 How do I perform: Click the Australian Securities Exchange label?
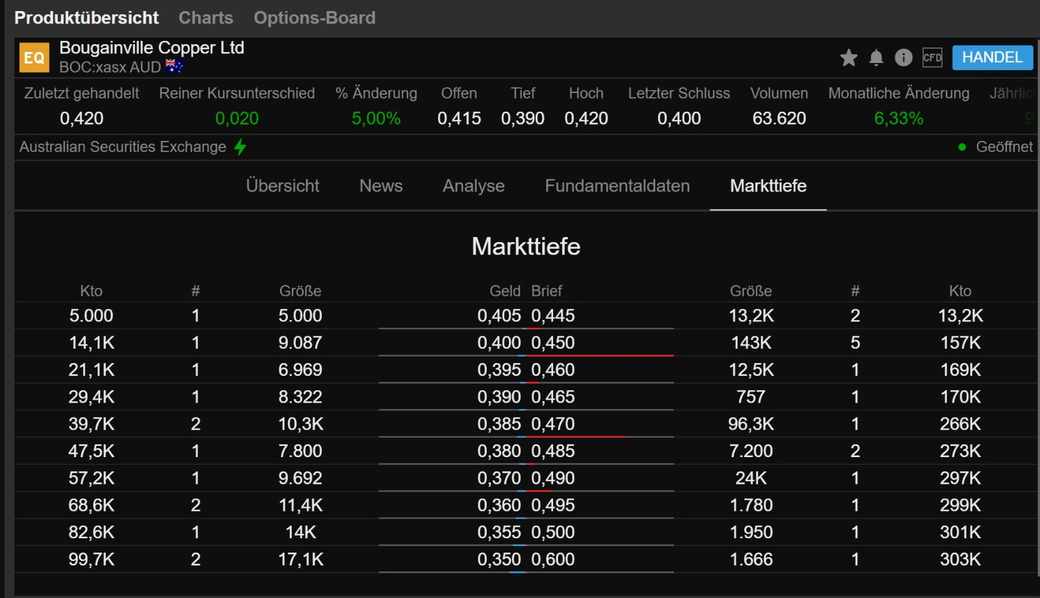click(123, 147)
